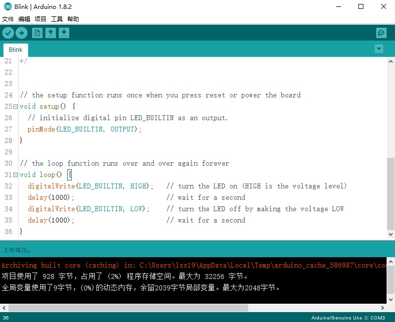
Task: Click the closing brace on line 28
Action: [x=21, y=140]
